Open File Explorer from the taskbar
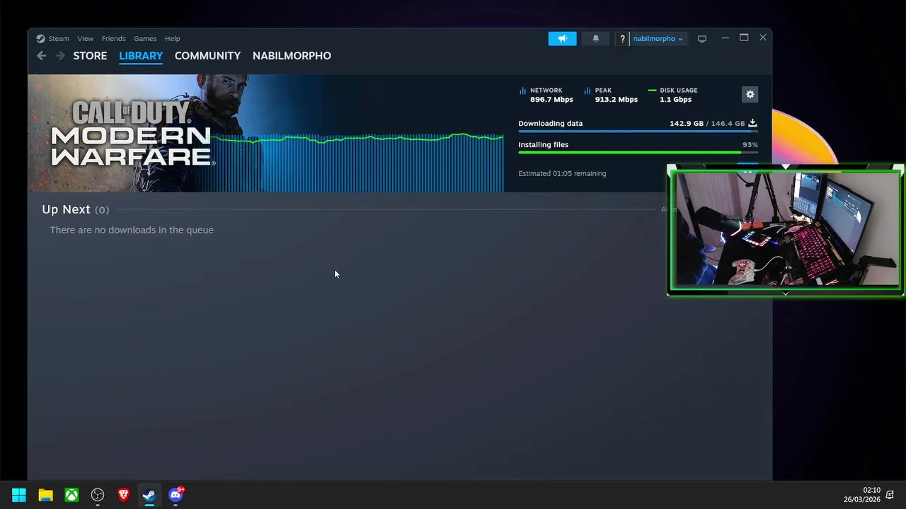The width and height of the screenshot is (906, 509). coord(45,495)
